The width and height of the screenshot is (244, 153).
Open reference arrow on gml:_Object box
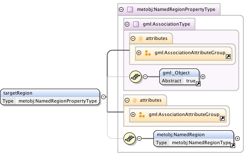(x=198, y=84)
